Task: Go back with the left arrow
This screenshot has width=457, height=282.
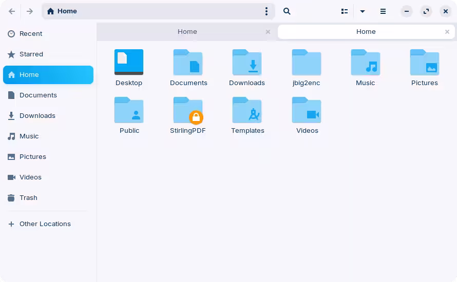Action: (12, 11)
